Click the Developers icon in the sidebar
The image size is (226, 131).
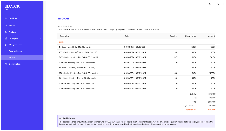pos(6,38)
